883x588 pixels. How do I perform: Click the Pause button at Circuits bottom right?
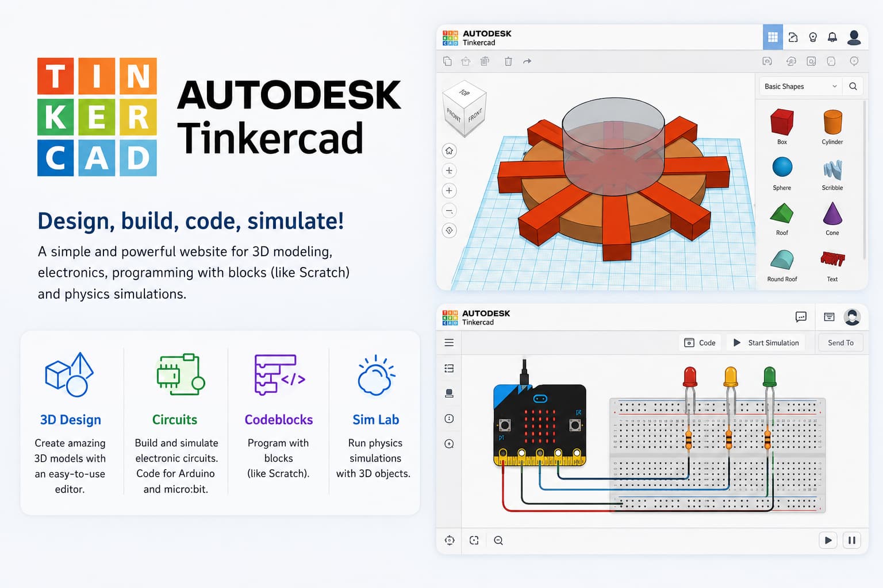[x=852, y=540]
